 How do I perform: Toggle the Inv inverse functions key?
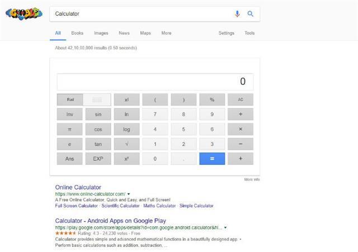click(x=69, y=114)
